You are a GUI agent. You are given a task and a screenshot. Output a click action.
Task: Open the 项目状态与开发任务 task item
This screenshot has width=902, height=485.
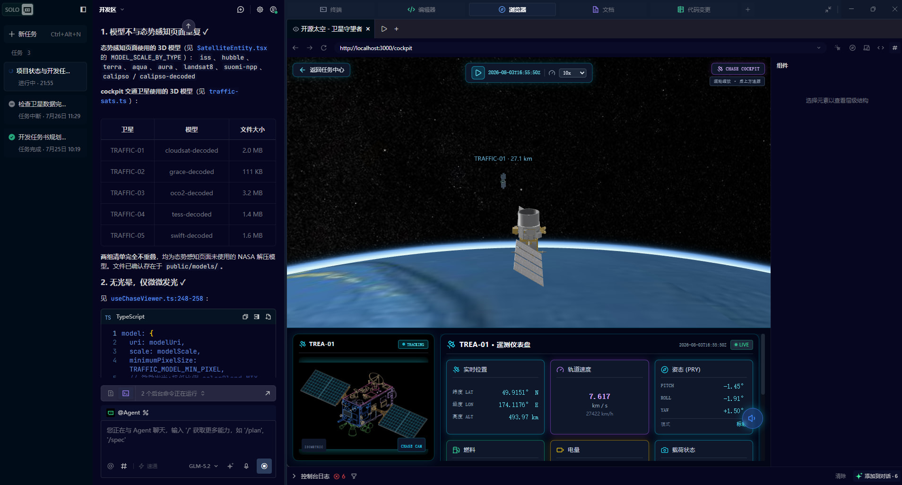[x=45, y=76]
